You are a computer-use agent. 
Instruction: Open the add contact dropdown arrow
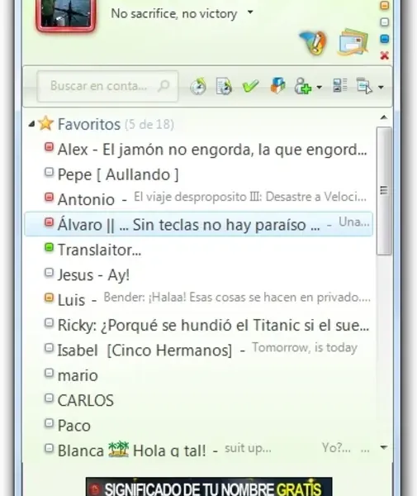320,87
